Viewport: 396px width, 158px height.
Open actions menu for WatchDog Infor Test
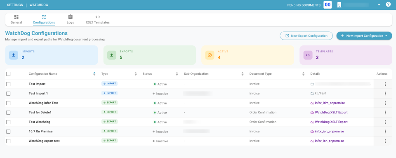pyautogui.click(x=385, y=103)
